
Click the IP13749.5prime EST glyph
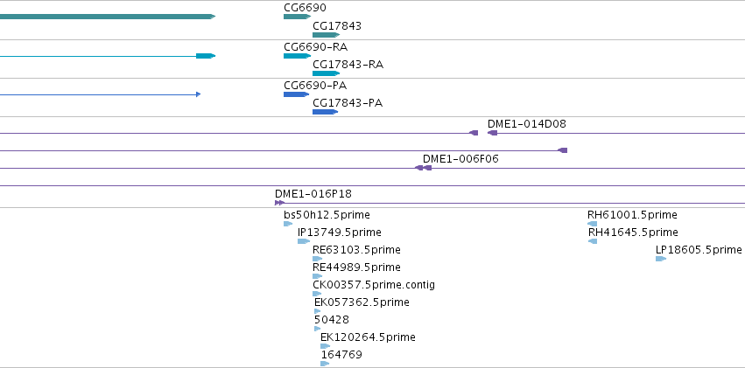click(x=304, y=241)
